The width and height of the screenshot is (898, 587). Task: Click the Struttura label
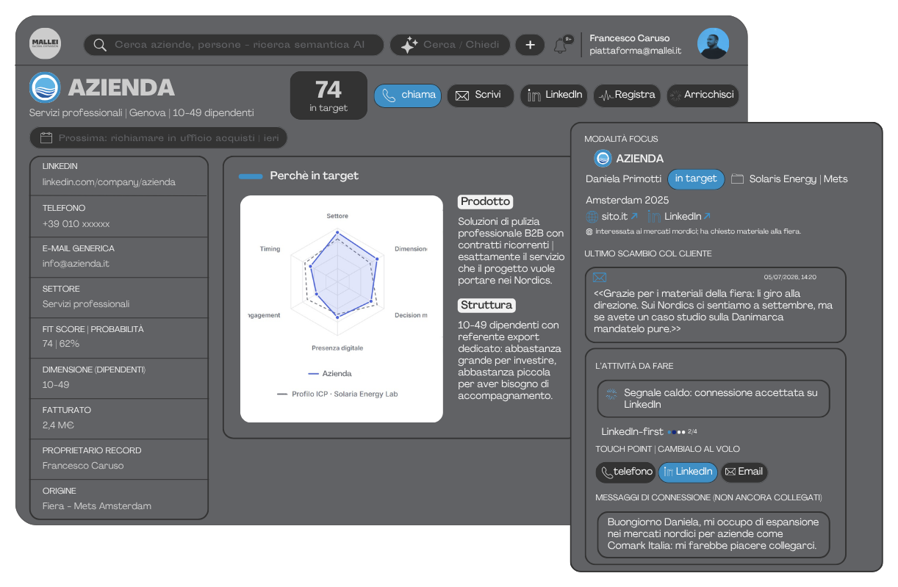click(x=486, y=305)
